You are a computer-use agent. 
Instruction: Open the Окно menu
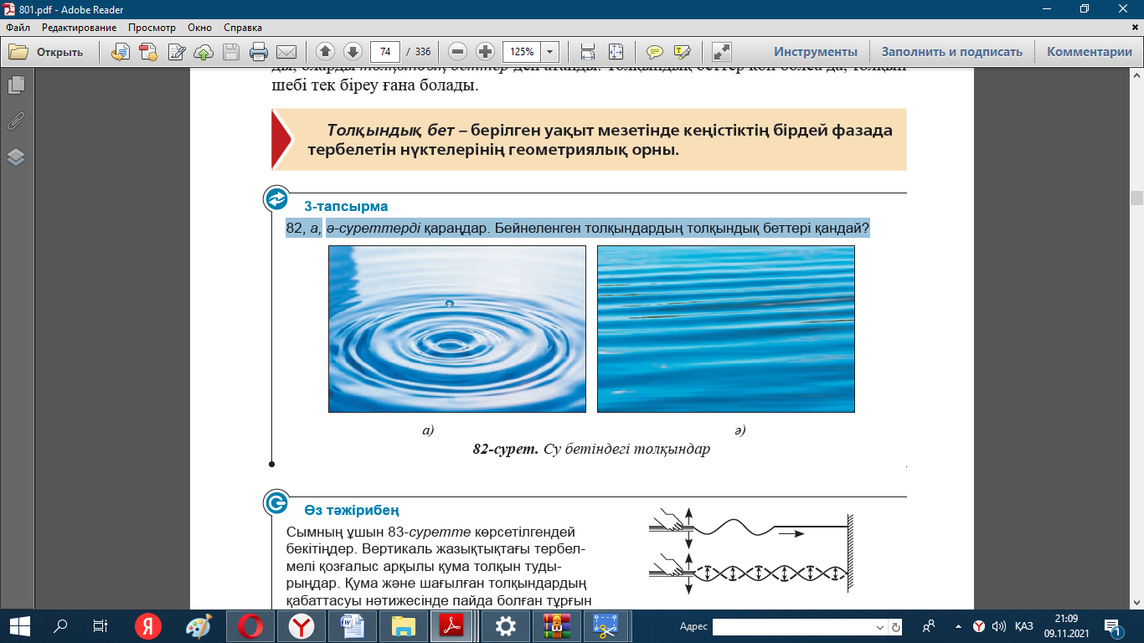click(x=200, y=28)
